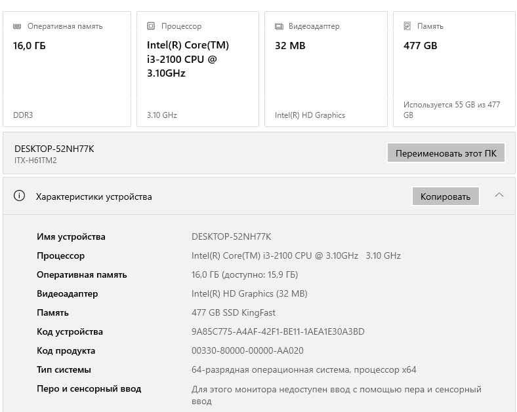Click the Имя устройства label
This screenshot has height=412, width=517.
click(x=71, y=237)
